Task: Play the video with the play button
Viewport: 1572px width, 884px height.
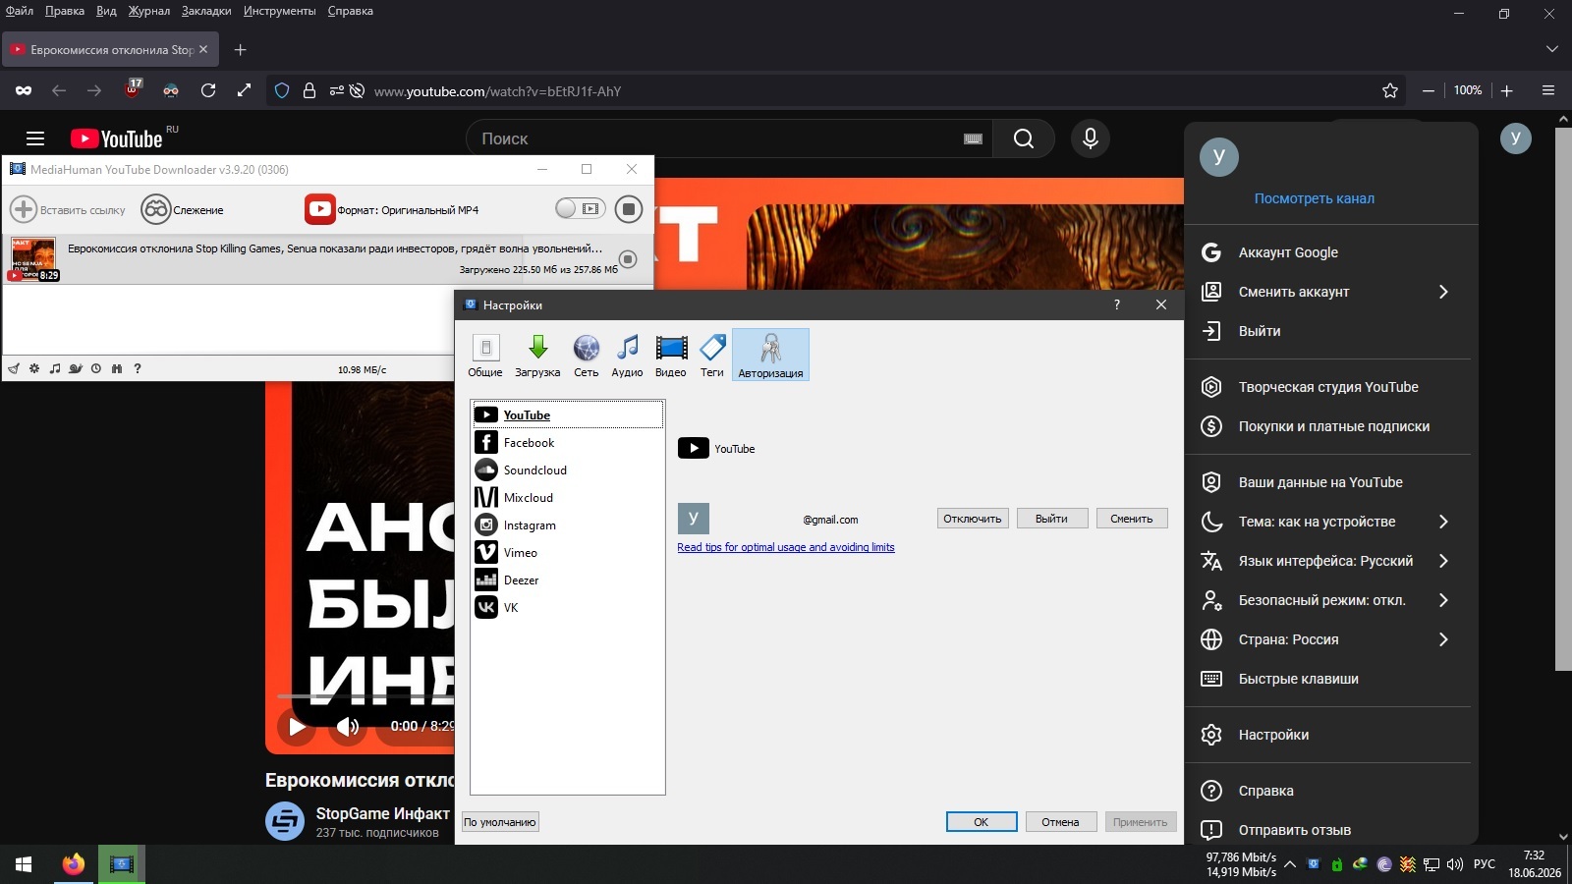Action: 297,726
